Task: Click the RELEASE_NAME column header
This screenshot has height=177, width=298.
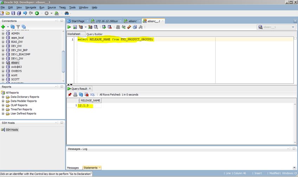Action: (x=89, y=100)
